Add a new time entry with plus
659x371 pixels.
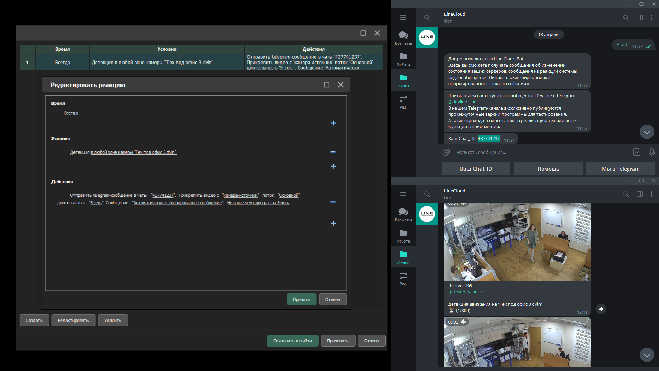pos(333,123)
